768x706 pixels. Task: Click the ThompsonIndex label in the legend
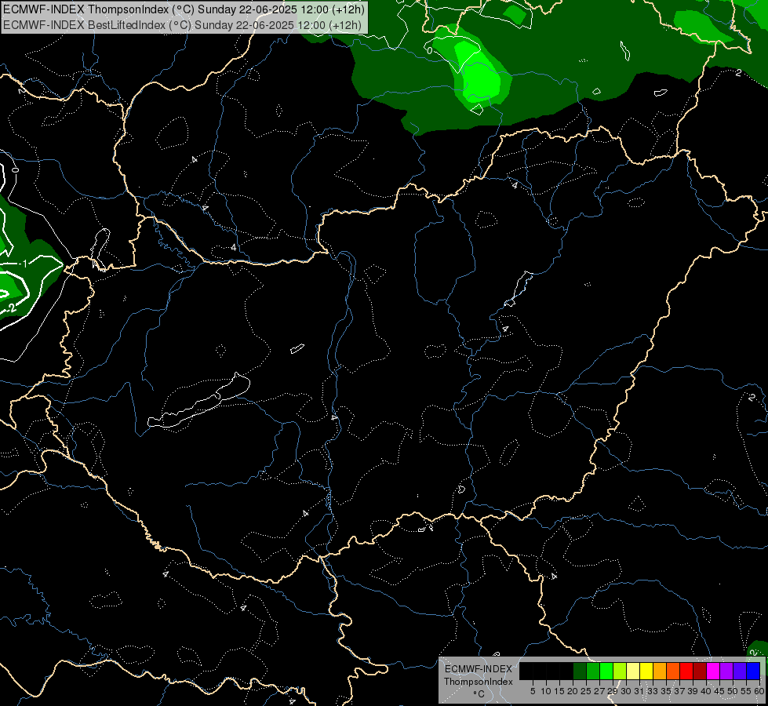pos(478,682)
